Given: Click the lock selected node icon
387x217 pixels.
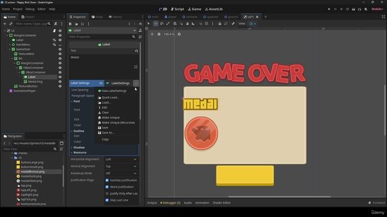Looking at the screenshot, I should tap(220, 24).
